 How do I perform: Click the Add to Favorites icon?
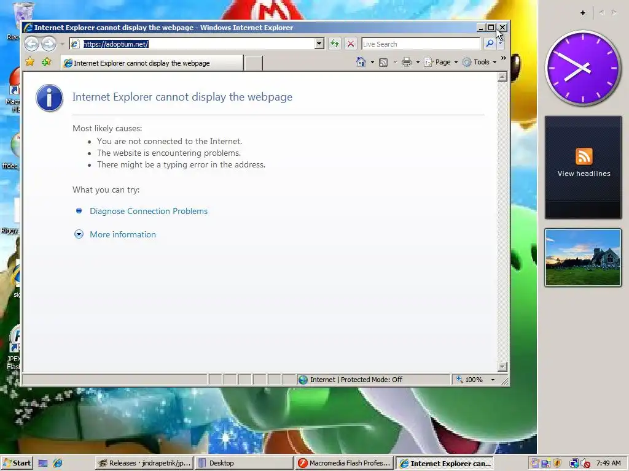pyautogui.click(x=47, y=62)
